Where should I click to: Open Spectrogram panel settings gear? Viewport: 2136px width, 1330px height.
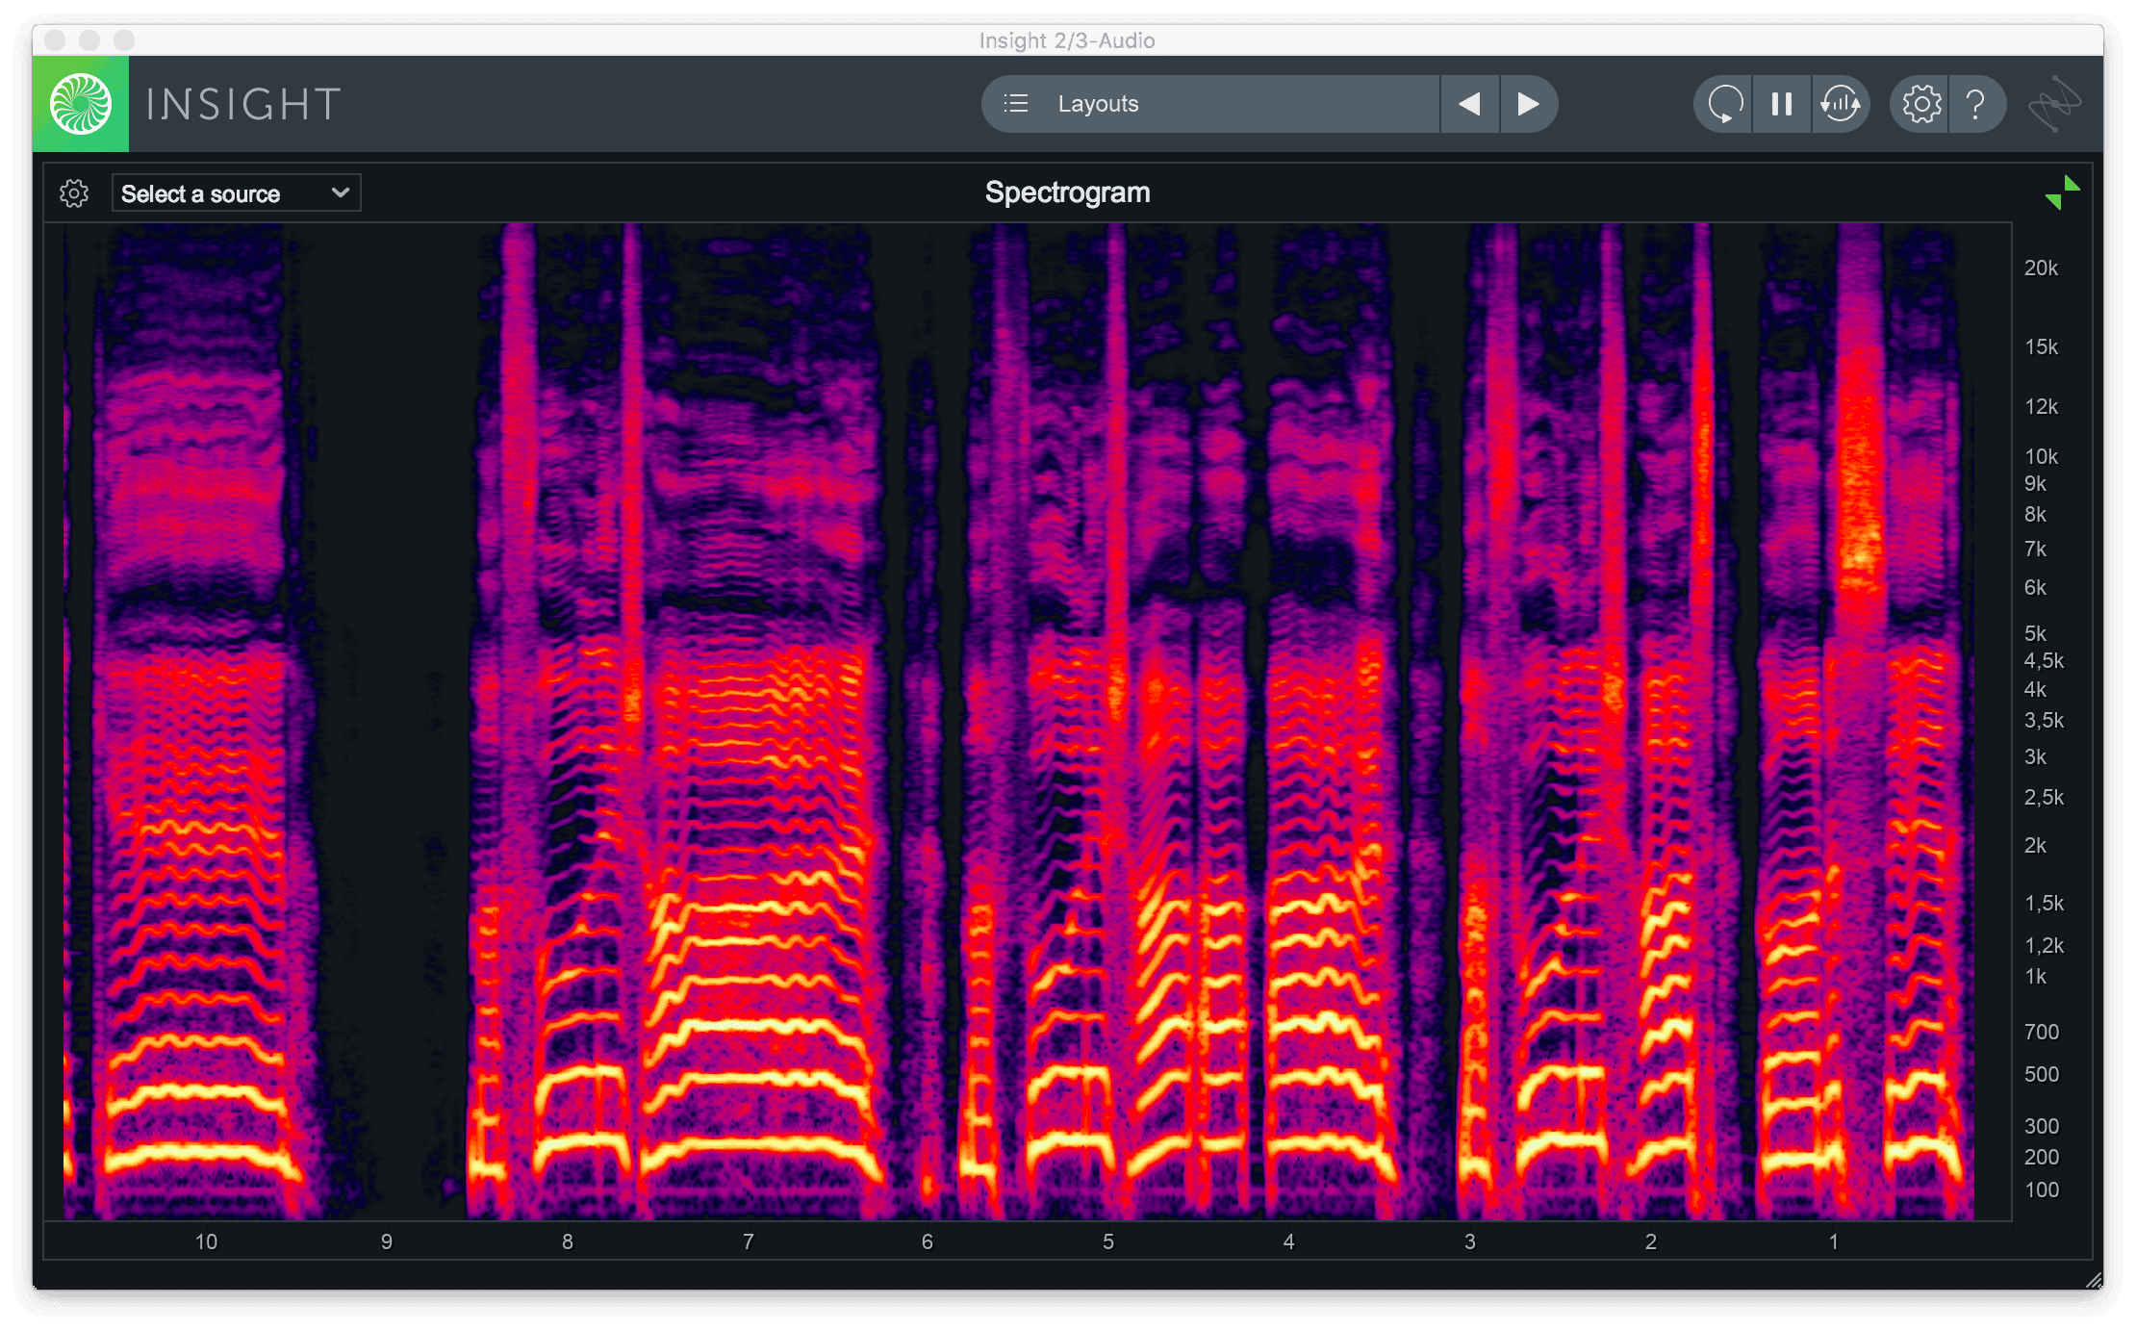74,193
